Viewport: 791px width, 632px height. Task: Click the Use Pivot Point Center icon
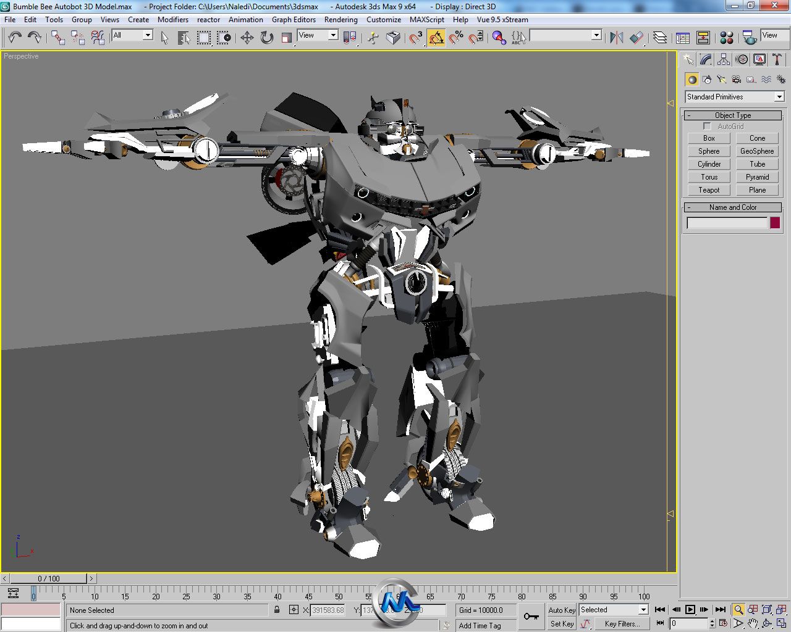tap(350, 38)
